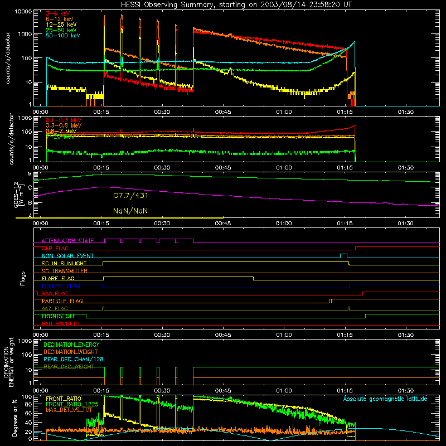Click the orange "PARTICLE_FLAG" label

click(x=62, y=301)
